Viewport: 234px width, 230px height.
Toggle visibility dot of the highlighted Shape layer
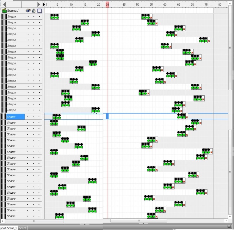28,117
